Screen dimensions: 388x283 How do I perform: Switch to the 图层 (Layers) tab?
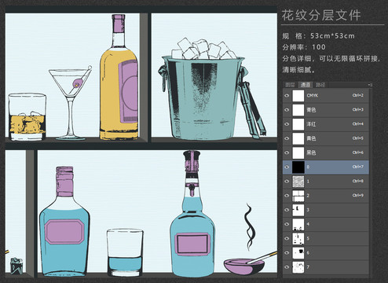[290, 85]
